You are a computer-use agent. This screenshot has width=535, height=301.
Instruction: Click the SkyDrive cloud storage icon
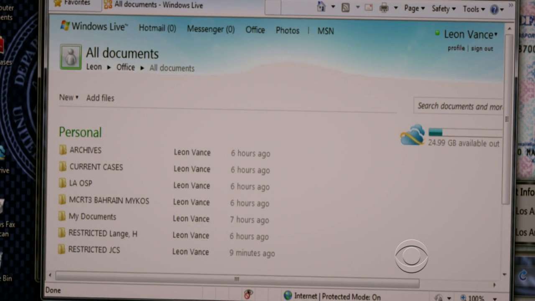[413, 135]
